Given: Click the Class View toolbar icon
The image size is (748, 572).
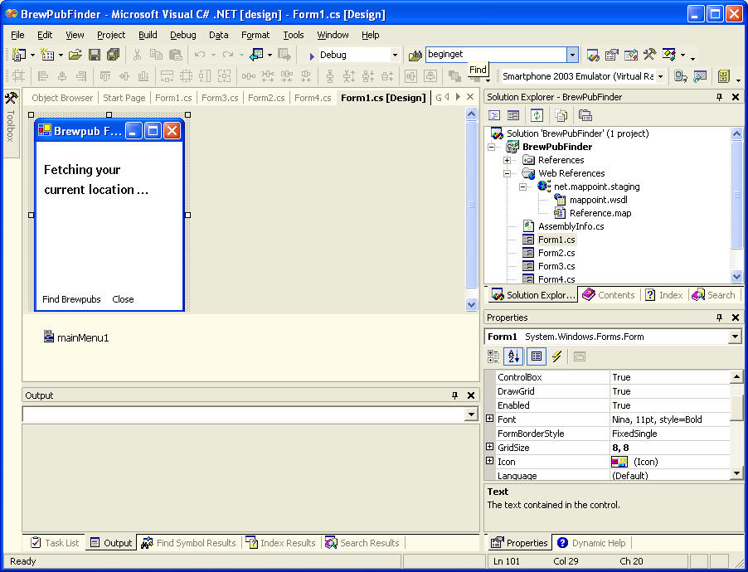Looking at the screenshot, I should 669,55.
